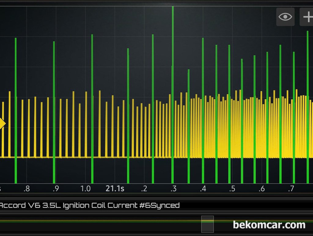This screenshot has height=236, width=313.
Task: Click the .4 tick on time axis
Action: (203, 188)
